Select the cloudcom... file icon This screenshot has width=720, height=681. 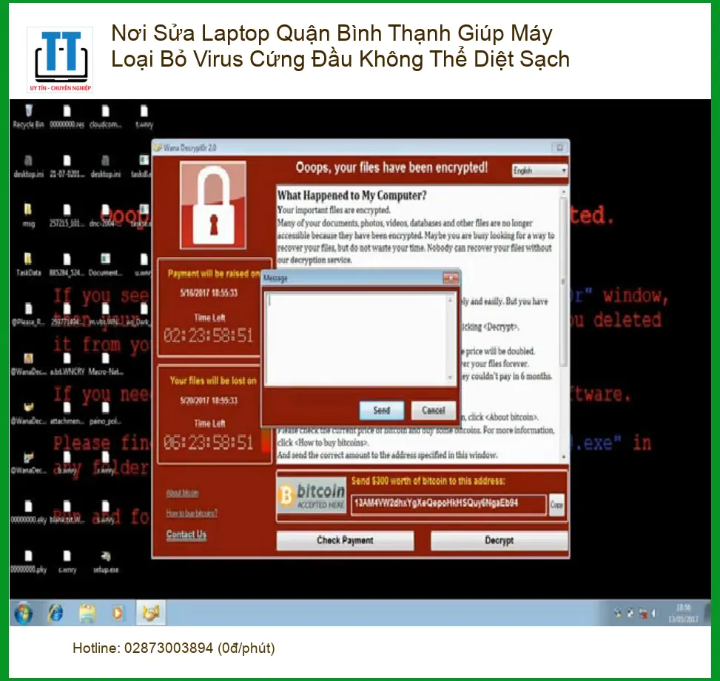click(106, 115)
